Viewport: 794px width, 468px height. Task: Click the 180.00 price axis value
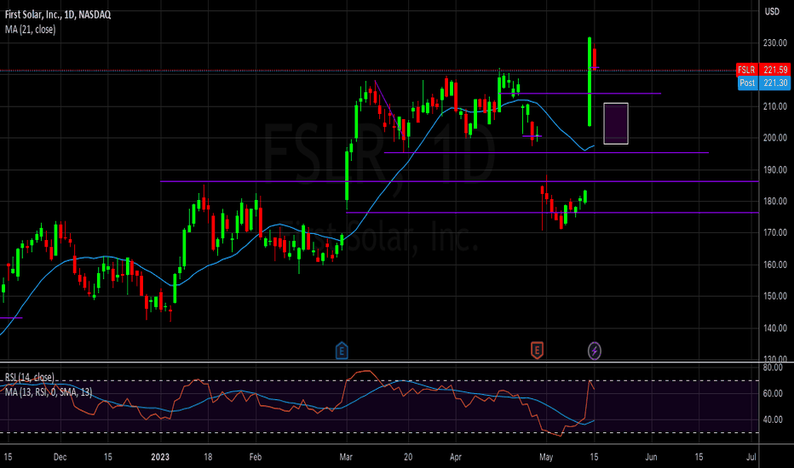774,202
